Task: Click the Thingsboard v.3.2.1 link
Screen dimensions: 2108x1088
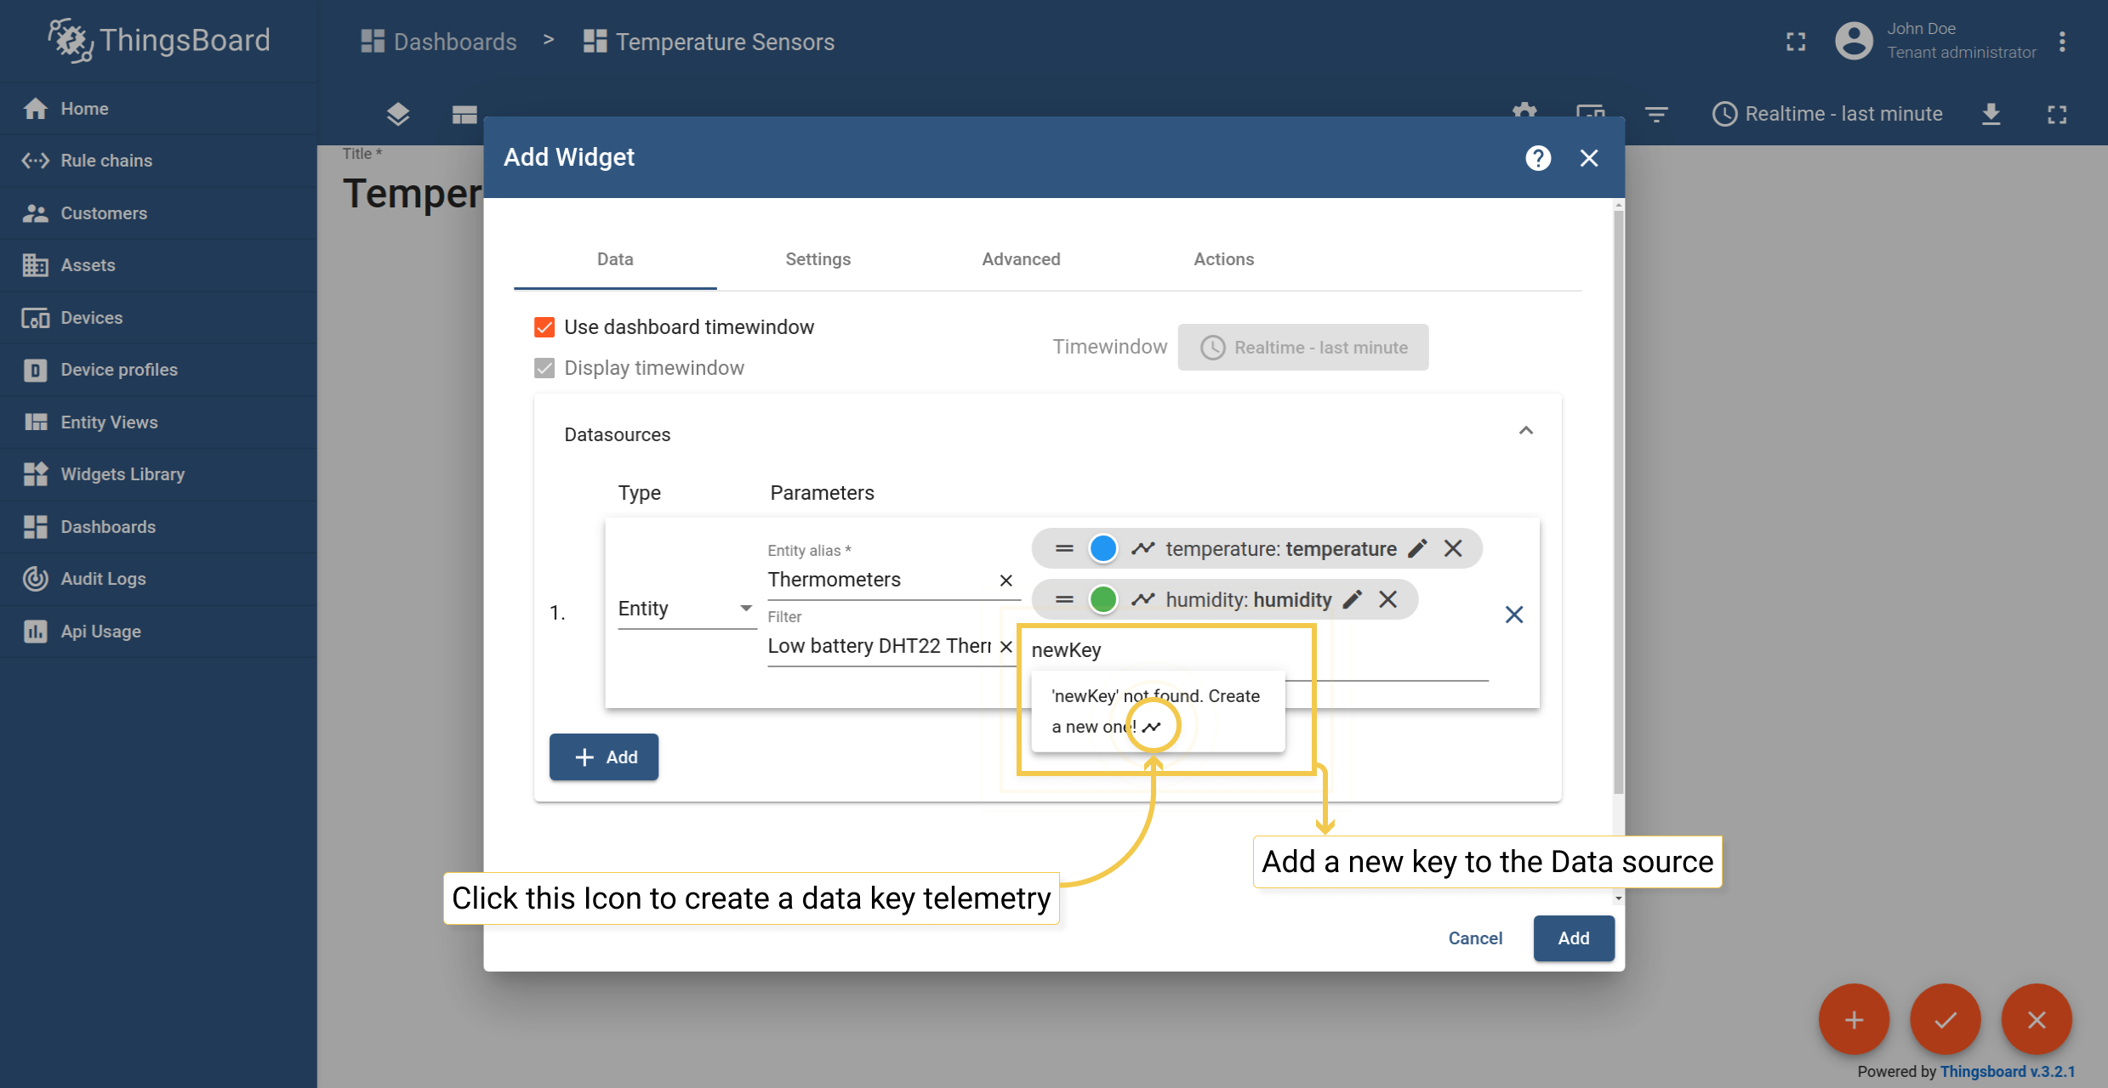Action: [2008, 1072]
